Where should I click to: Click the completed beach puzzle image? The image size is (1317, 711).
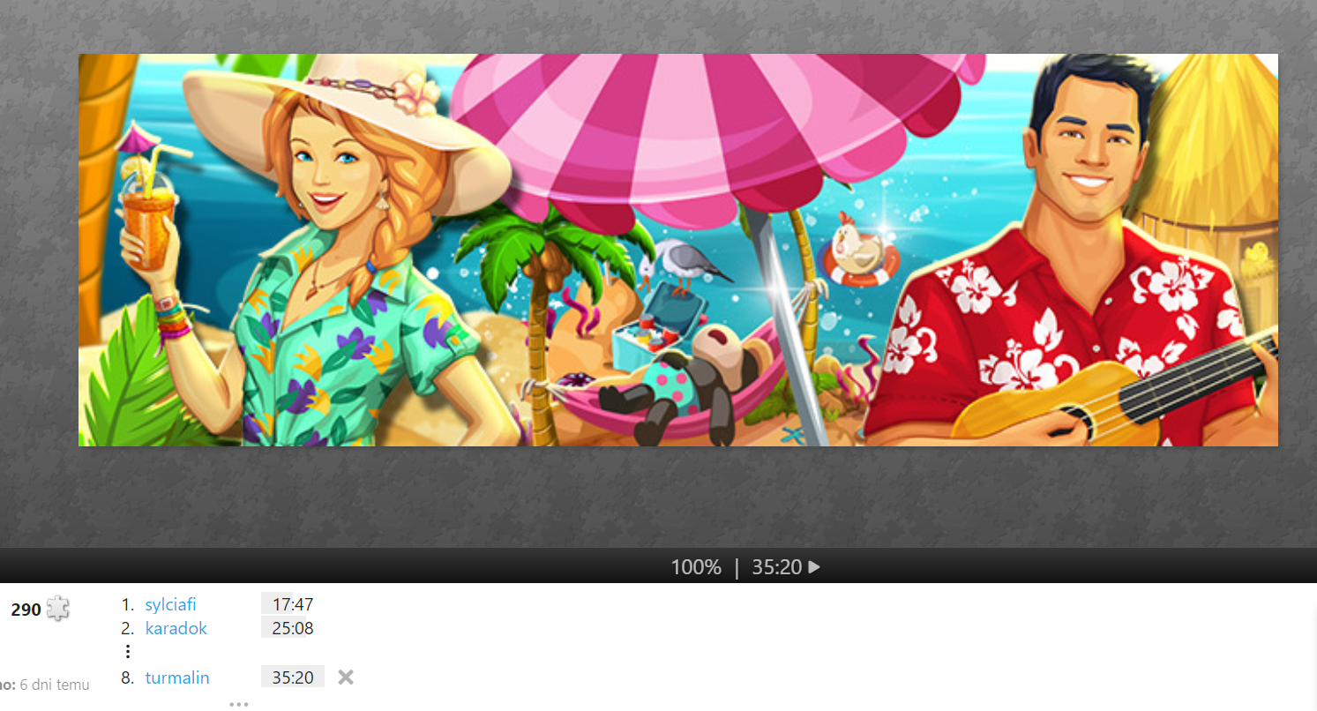(x=677, y=250)
